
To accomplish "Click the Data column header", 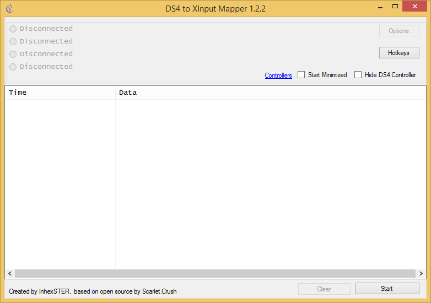I will [x=271, y=93].
